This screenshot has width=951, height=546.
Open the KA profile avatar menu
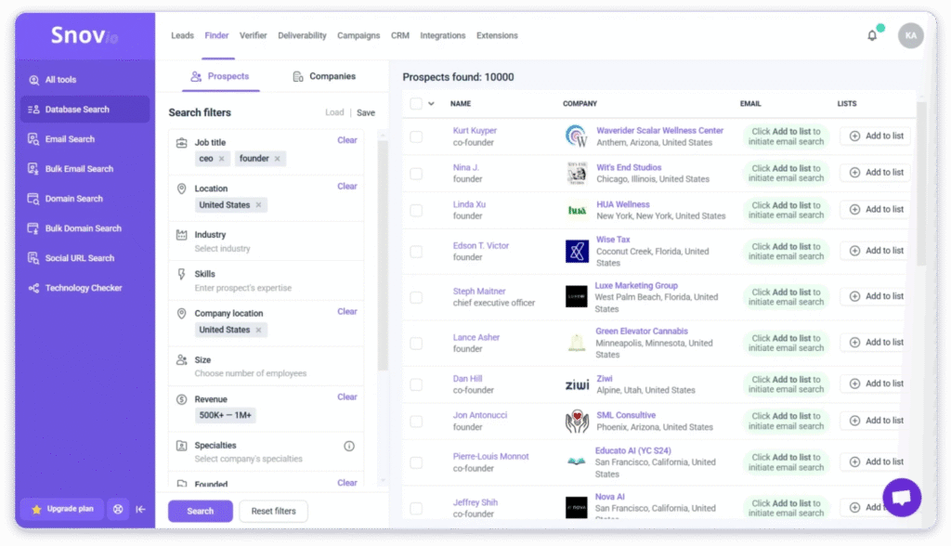(910, 34)
